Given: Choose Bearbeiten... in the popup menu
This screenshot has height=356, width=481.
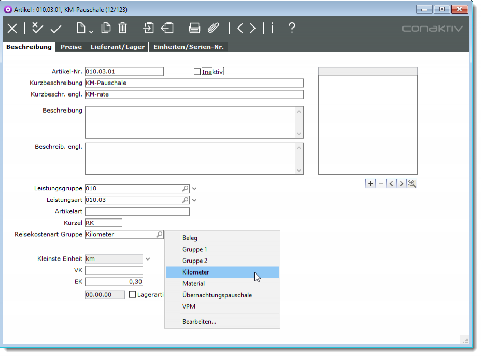Looking at the screenshot, I should tap(199, 322).
